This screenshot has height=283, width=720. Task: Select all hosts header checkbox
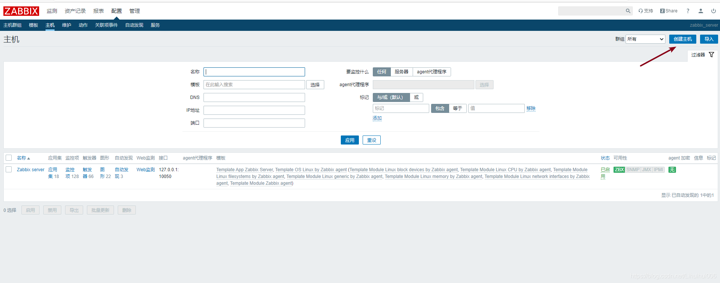9,158
